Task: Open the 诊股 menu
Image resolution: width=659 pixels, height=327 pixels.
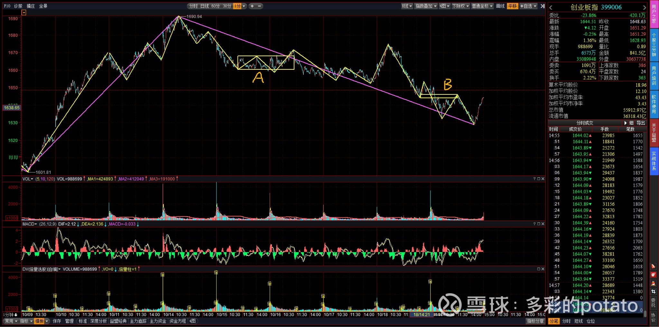Action: click(x=18, y=6)
